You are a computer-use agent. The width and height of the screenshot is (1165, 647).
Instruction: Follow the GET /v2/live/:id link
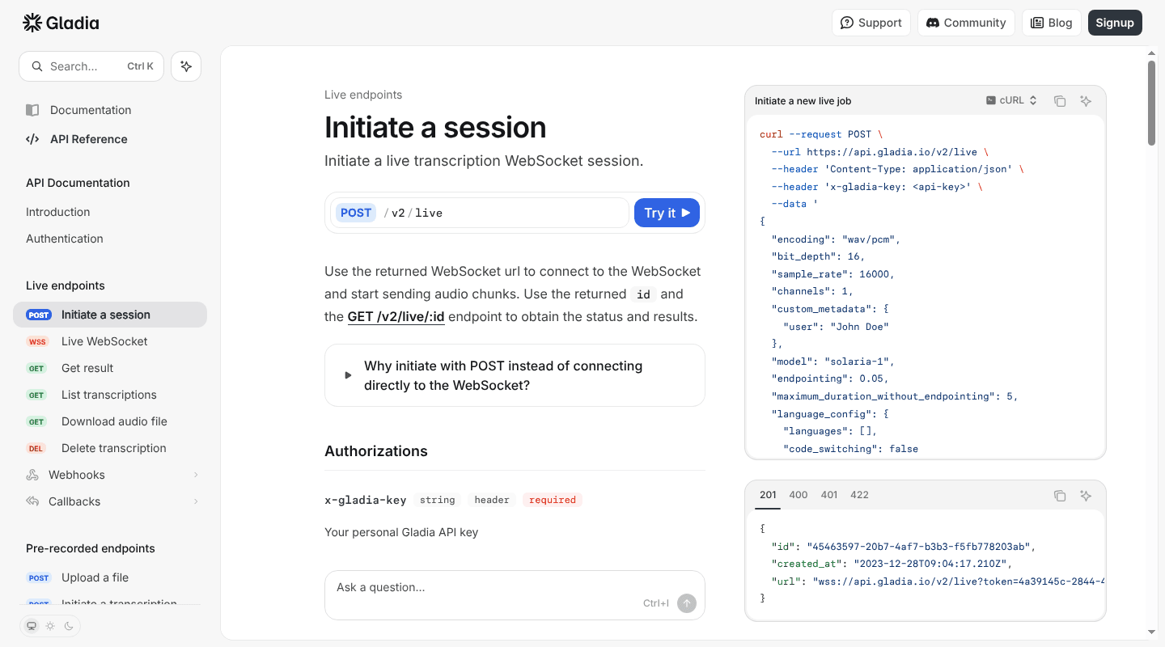pyautogui.click(x=396, y=316)
